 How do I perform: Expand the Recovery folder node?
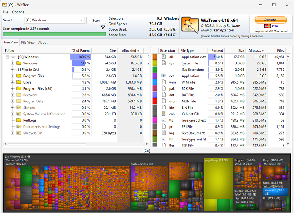(x=13, y=95)
